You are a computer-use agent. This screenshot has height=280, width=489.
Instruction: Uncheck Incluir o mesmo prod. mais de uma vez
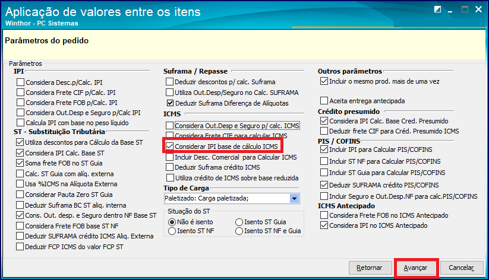pos(324,81)
